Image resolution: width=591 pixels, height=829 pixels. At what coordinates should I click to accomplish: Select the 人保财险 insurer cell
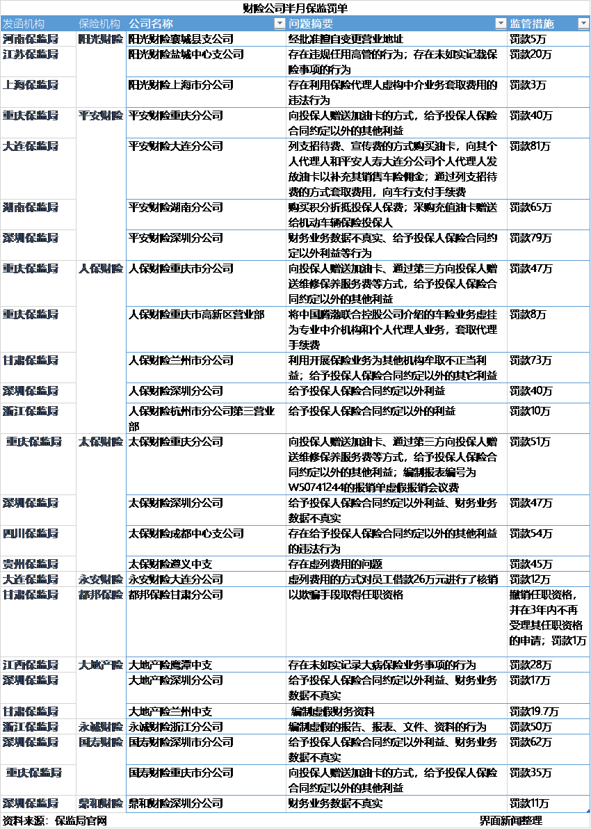[101, 347]
